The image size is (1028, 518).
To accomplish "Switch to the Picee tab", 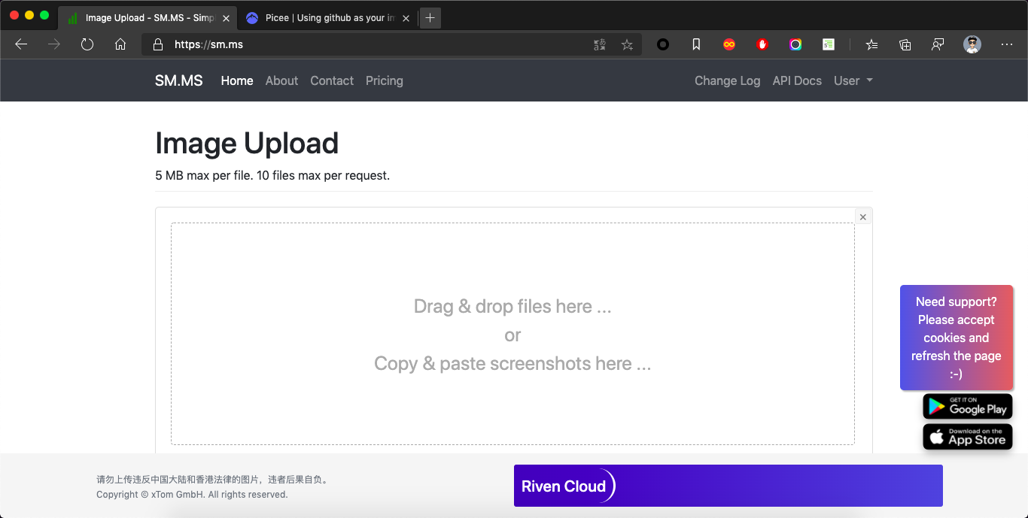I will pyautogui.click(x=327, y=18).
